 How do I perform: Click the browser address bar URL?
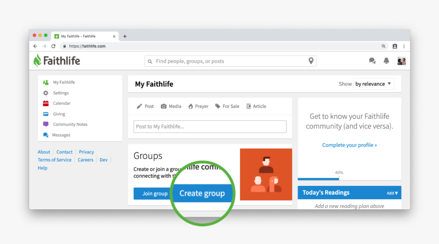[87, 46]
